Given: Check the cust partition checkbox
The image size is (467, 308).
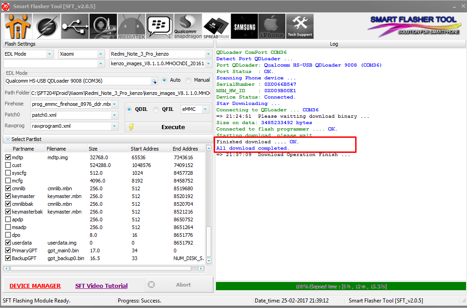Looking at the screenshot, I should pyautogui.click(x=8, y=165).
